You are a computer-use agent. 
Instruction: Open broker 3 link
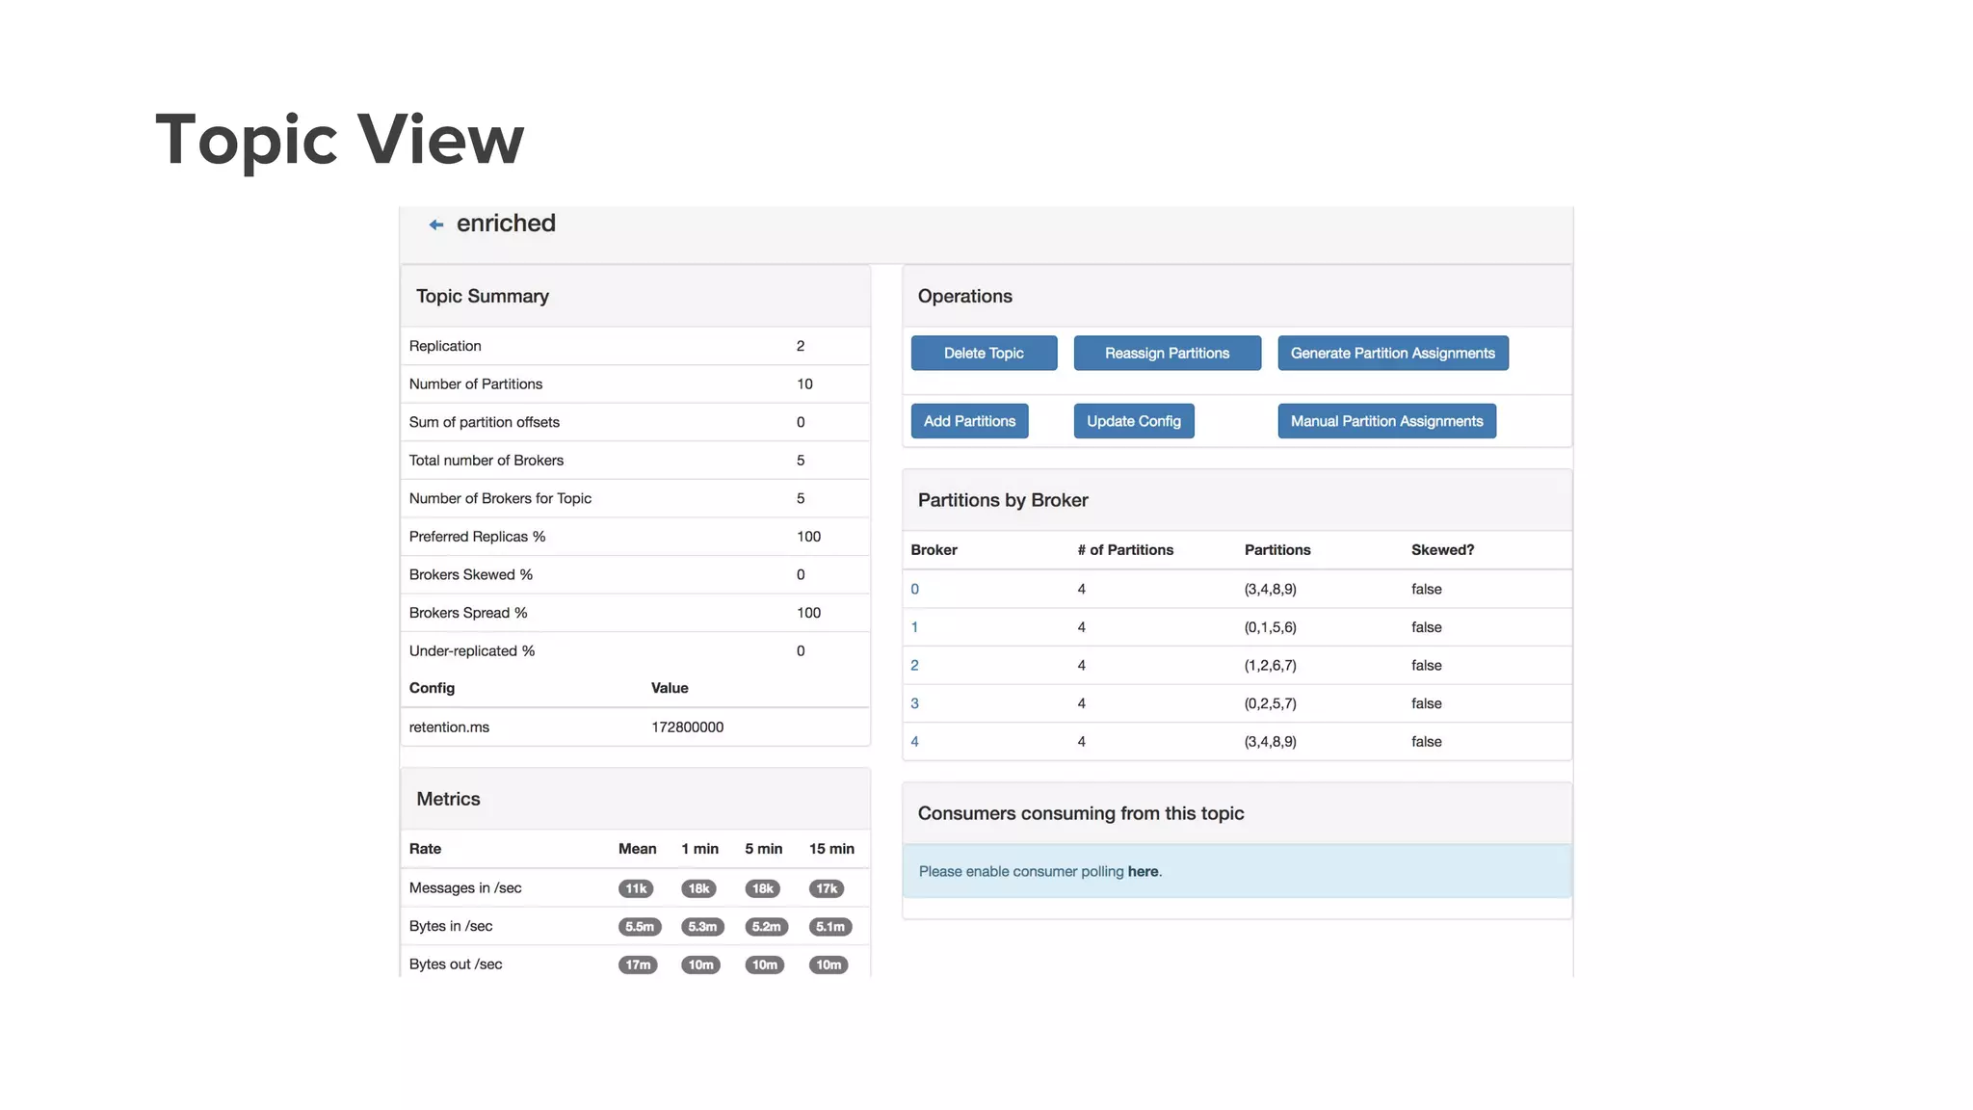point(914,703)
